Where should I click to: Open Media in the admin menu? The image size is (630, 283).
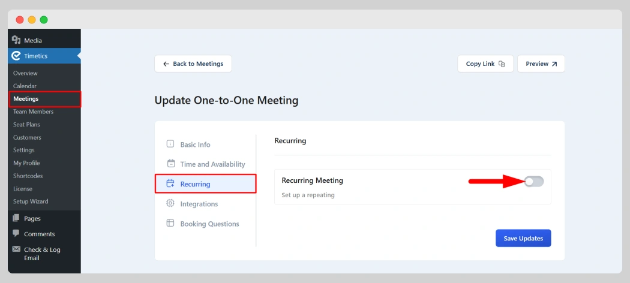[x=44, y=41]
